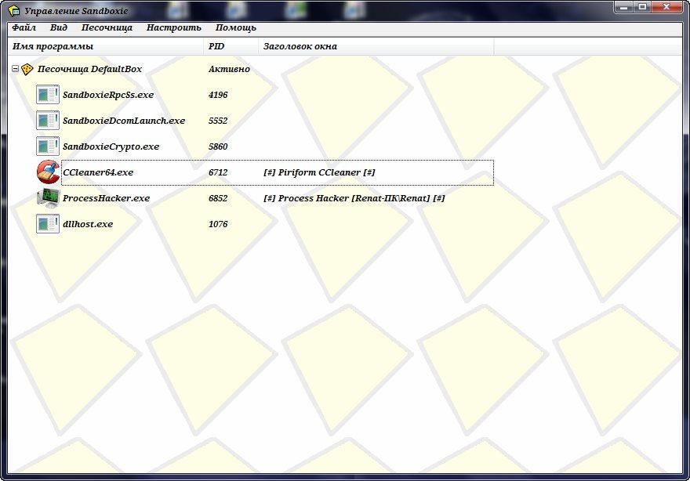The width and height of the screenshot is (690, 481).
Task: Click the CCleaner64.exe application icon
Action: pyautogui.click(x=48, y=172)
